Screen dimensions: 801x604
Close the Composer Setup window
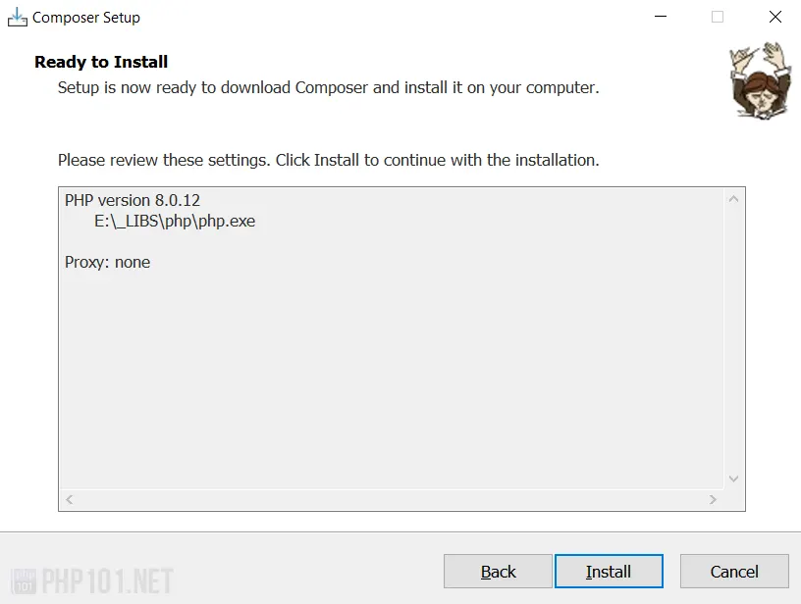coord(774,17)
